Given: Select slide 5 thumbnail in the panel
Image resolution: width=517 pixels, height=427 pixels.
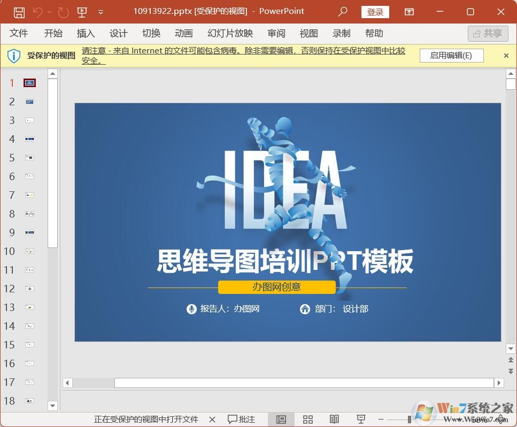Looking at the screenshot, I should coord(29,158).
